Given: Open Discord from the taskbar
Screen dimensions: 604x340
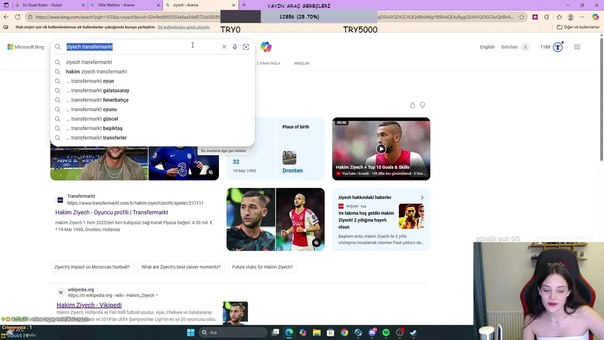Looking at the screenshot, I should point(372,332).
